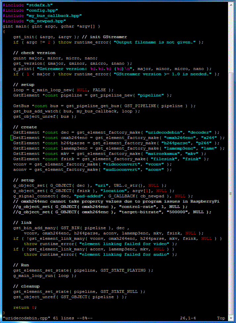The width and height of the screenshot is (236, 323).
Task: Click the '// cleanup' comment
Action: (26, 286)
